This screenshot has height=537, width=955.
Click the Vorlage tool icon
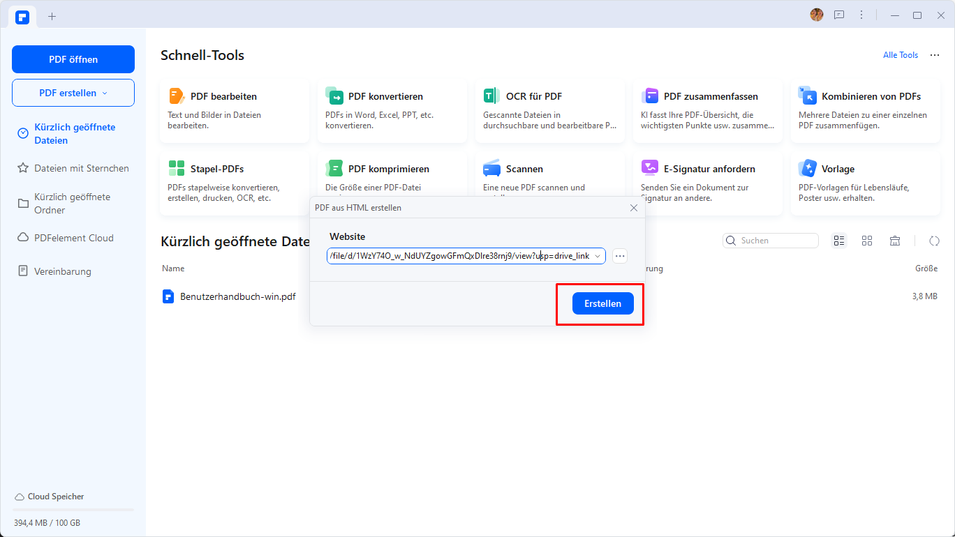(x=808, y=169)
